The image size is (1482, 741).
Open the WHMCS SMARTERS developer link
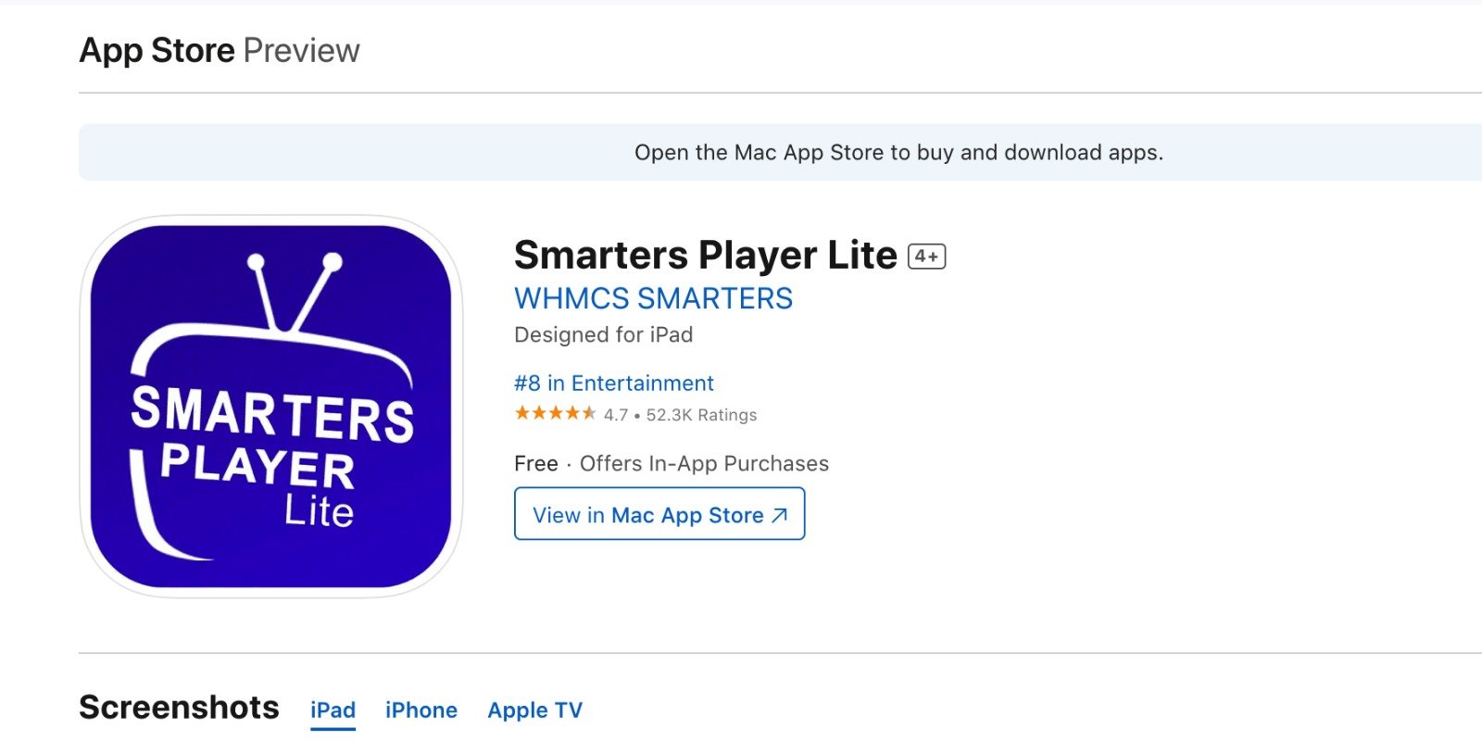654,298
